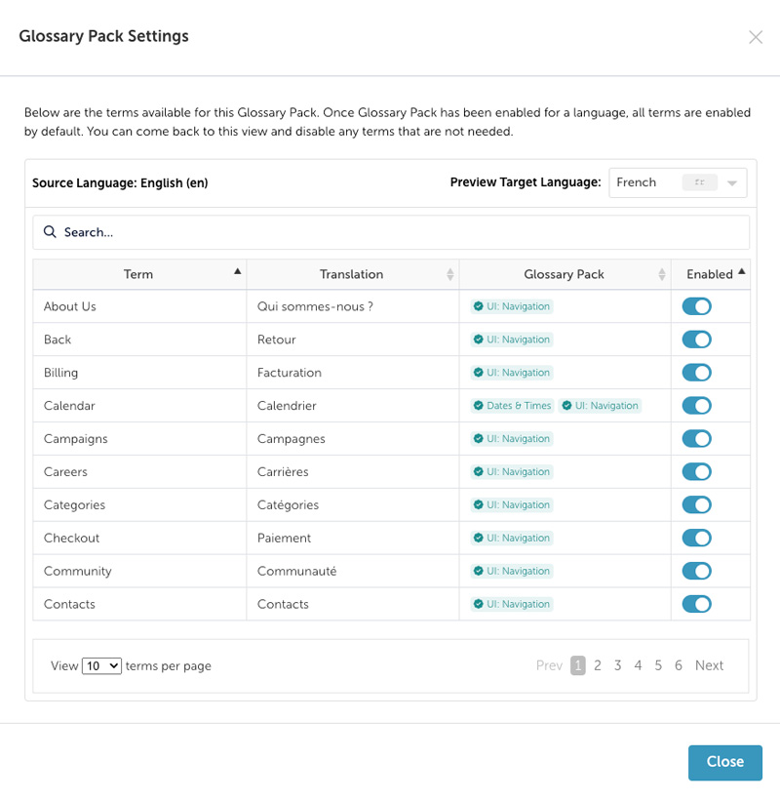Click UI: Navigation tag in Campaigns row
Screen dimensions: 780x801
point(512,439)
